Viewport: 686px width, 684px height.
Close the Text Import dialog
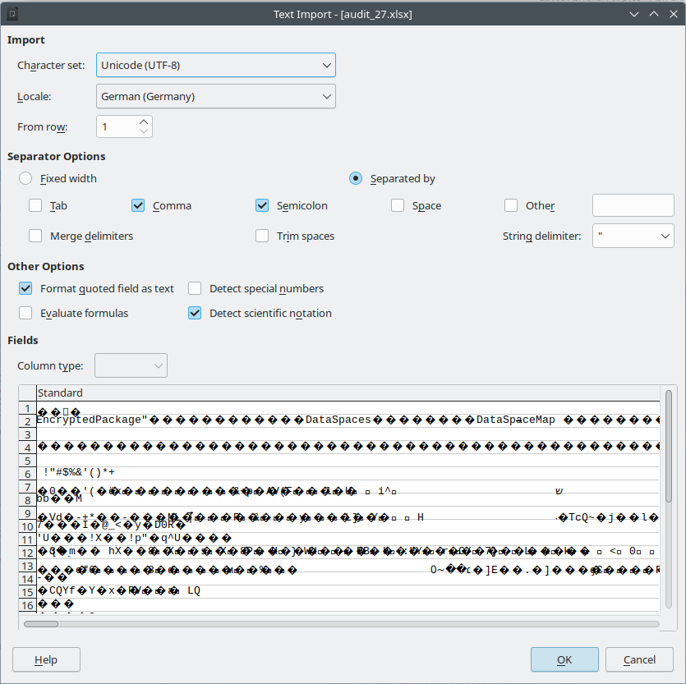(674, 15)
